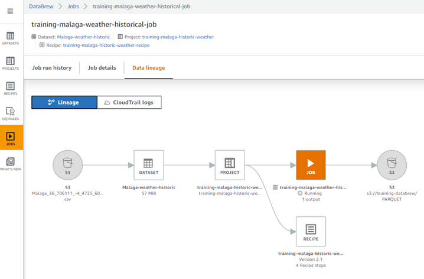Image resolution: width=424 pixels, height=279 pixels.
Task: Select the PROJECT lineage node
Action: [x=230, y=165]
